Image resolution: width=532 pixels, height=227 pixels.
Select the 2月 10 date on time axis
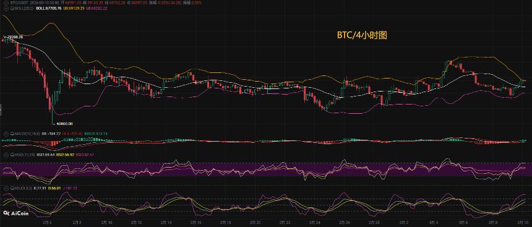point(108,223)
